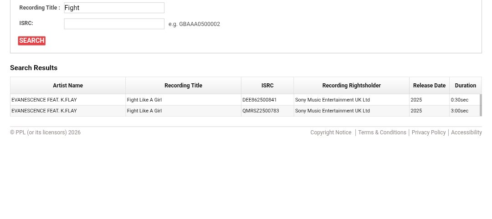Click the PPL 2026 copyright text
Image resolution: width=492 pixels, height=219 pixels.
point(45,132)
